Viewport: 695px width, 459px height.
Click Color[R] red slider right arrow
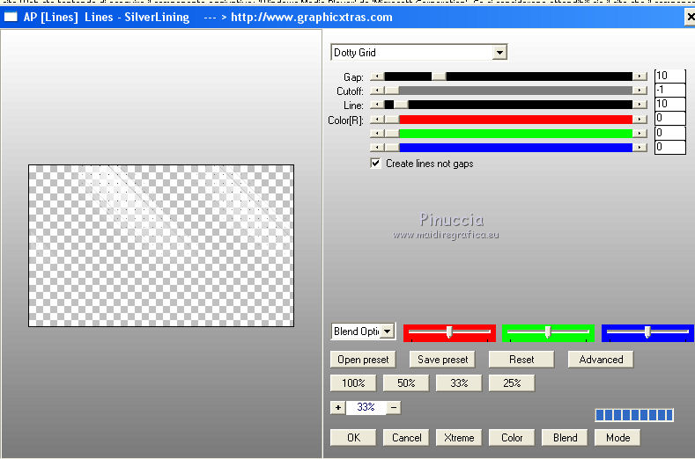point(640,120)
